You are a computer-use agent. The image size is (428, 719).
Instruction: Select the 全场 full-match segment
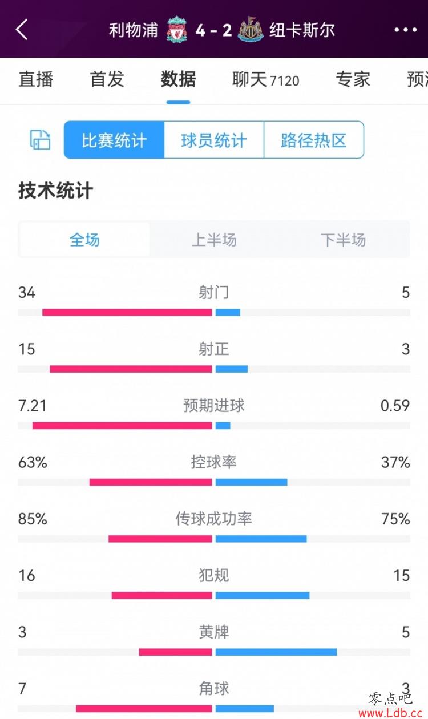click(84, 240)
